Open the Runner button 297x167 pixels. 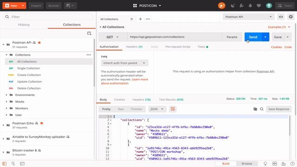(54, 6)
